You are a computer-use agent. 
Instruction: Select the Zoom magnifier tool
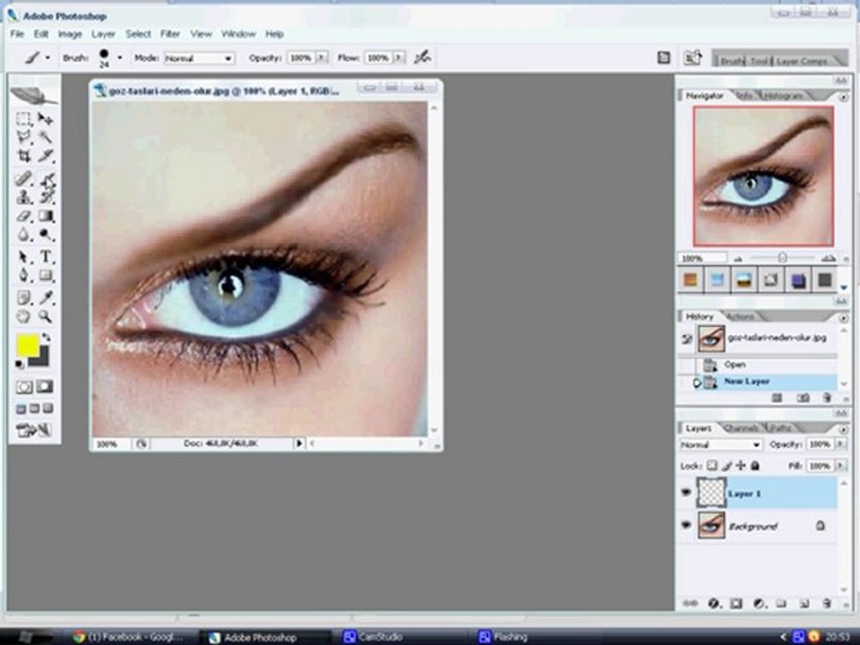point(46,316)
